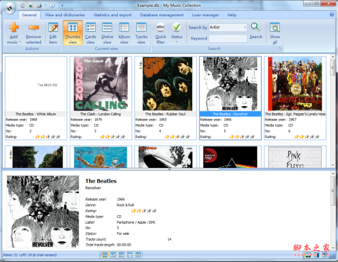Select the Dark Side of the Moon cover

230,157
